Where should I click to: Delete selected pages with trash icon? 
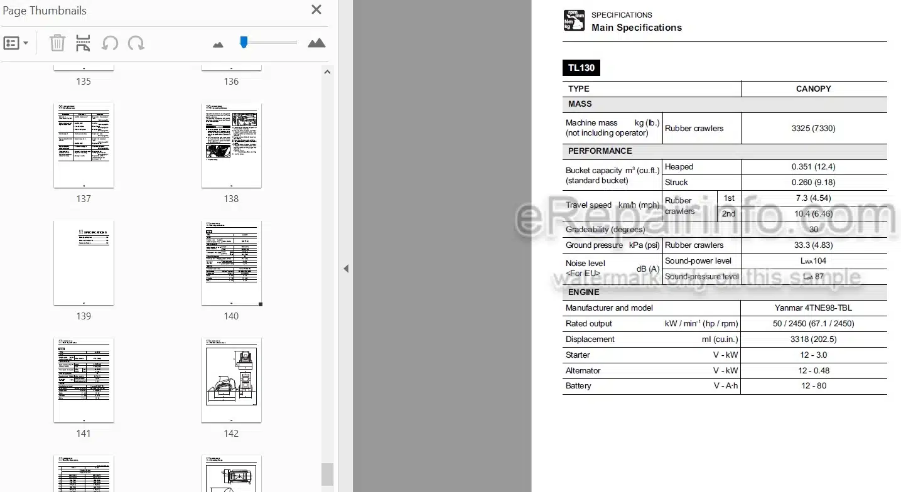tap(57, 43)
